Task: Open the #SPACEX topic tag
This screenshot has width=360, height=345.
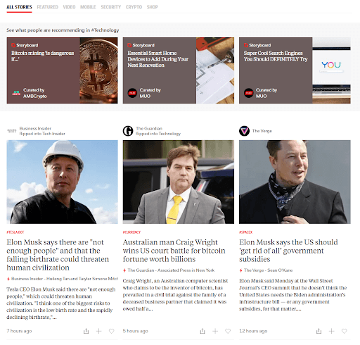Action: [x=245, y=232]
